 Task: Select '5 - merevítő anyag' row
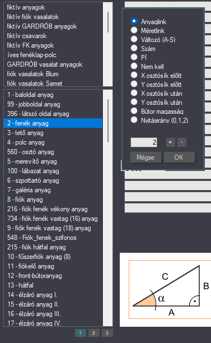(53, 161)
